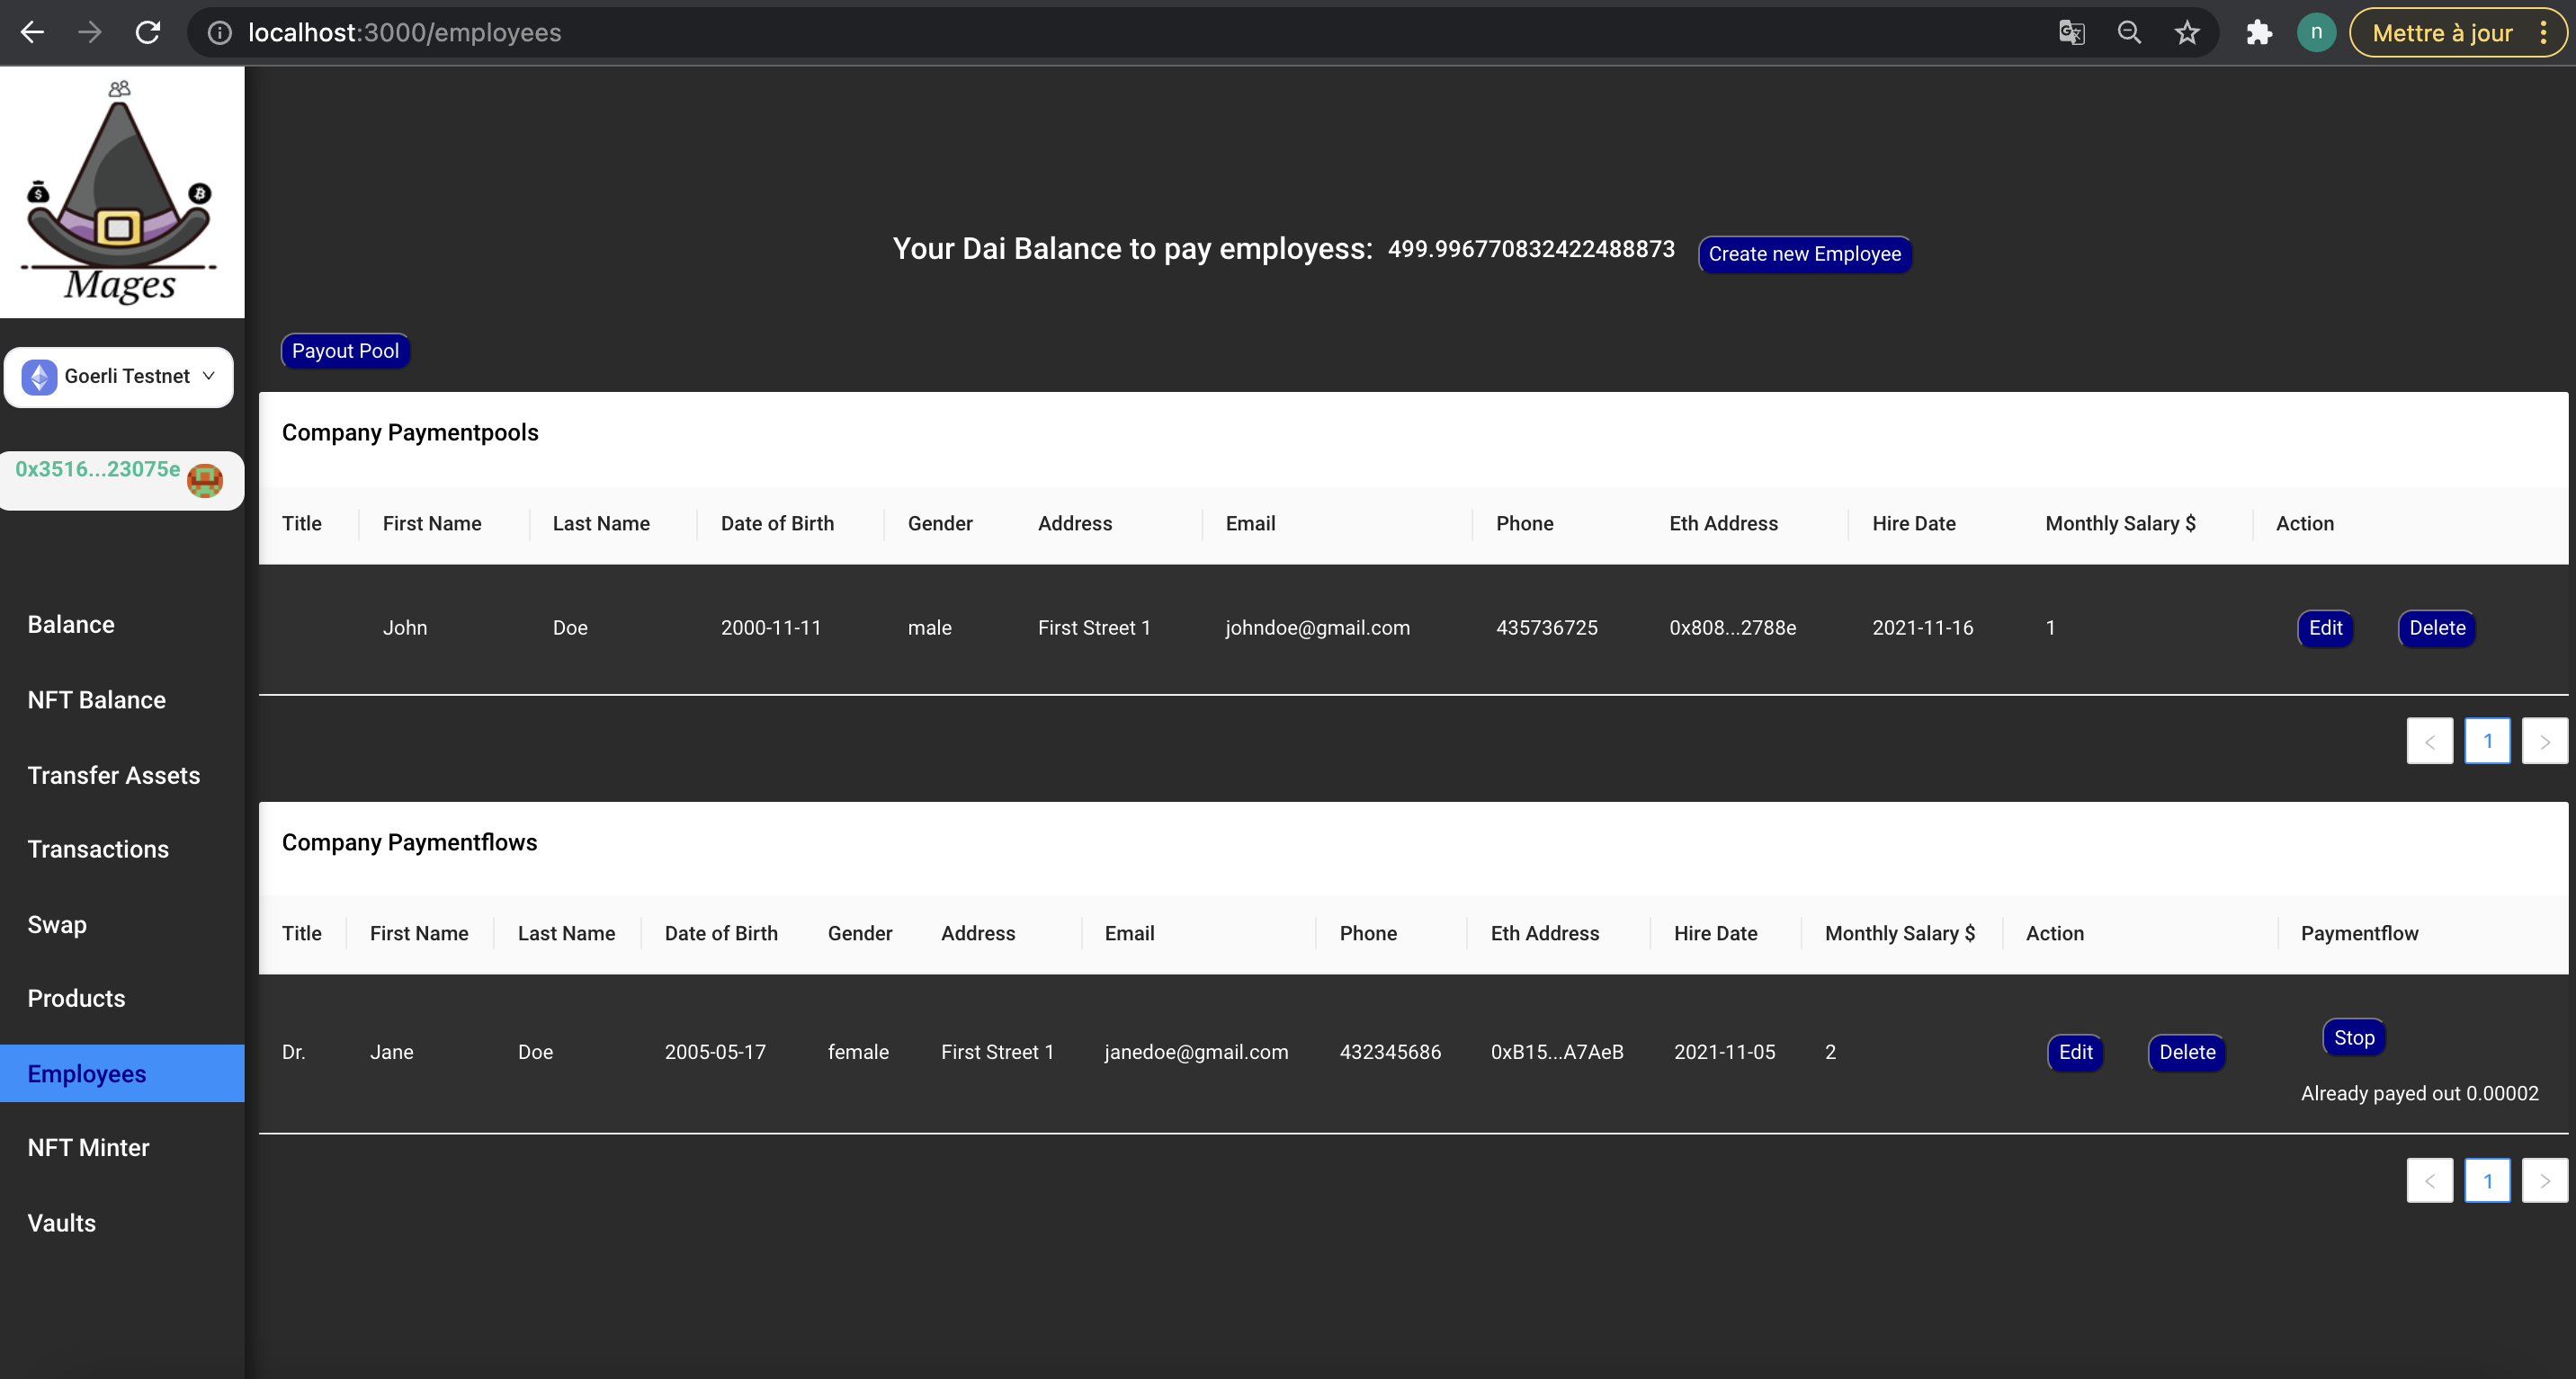Click the browser reload page icon
The image size is (2576, 1379).
(x=148, y=32)
